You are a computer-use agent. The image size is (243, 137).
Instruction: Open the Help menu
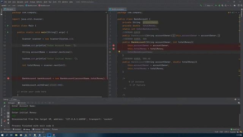pos(71,2)
